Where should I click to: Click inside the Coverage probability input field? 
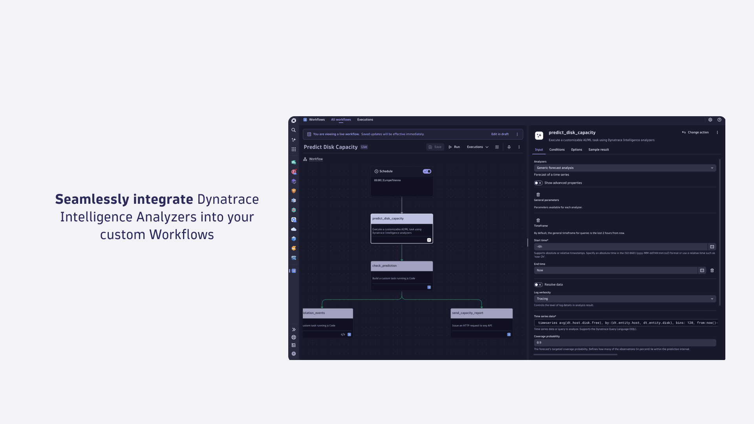pos(624,342)
